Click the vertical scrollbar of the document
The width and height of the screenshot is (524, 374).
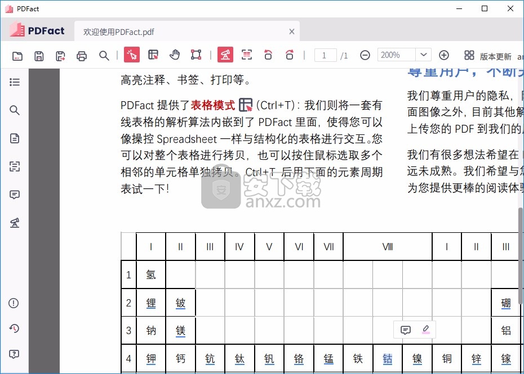pyautogui.click(x=520, y=255)
